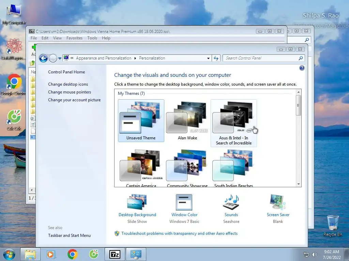Switch to Control Panel in the taskbar

[136, 254]
